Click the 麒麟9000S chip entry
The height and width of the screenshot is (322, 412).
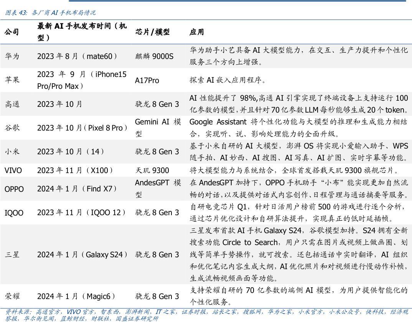(154, 56)
